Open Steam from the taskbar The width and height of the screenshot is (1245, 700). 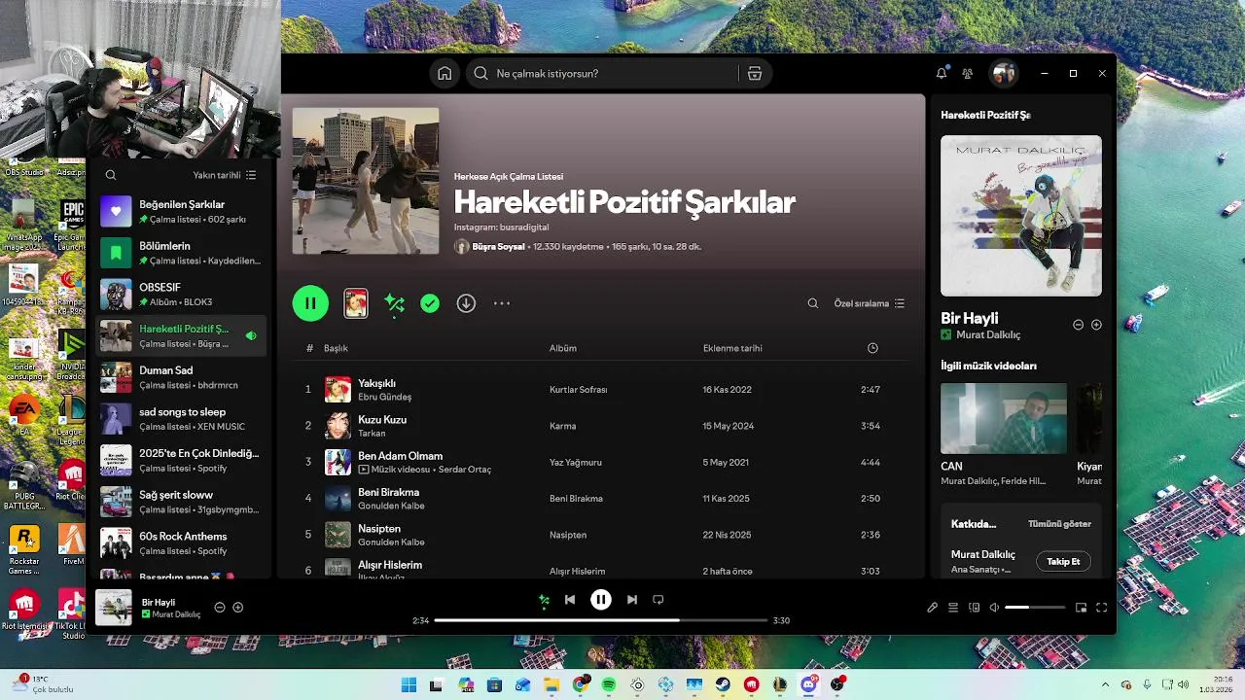[x=723, y=684]
